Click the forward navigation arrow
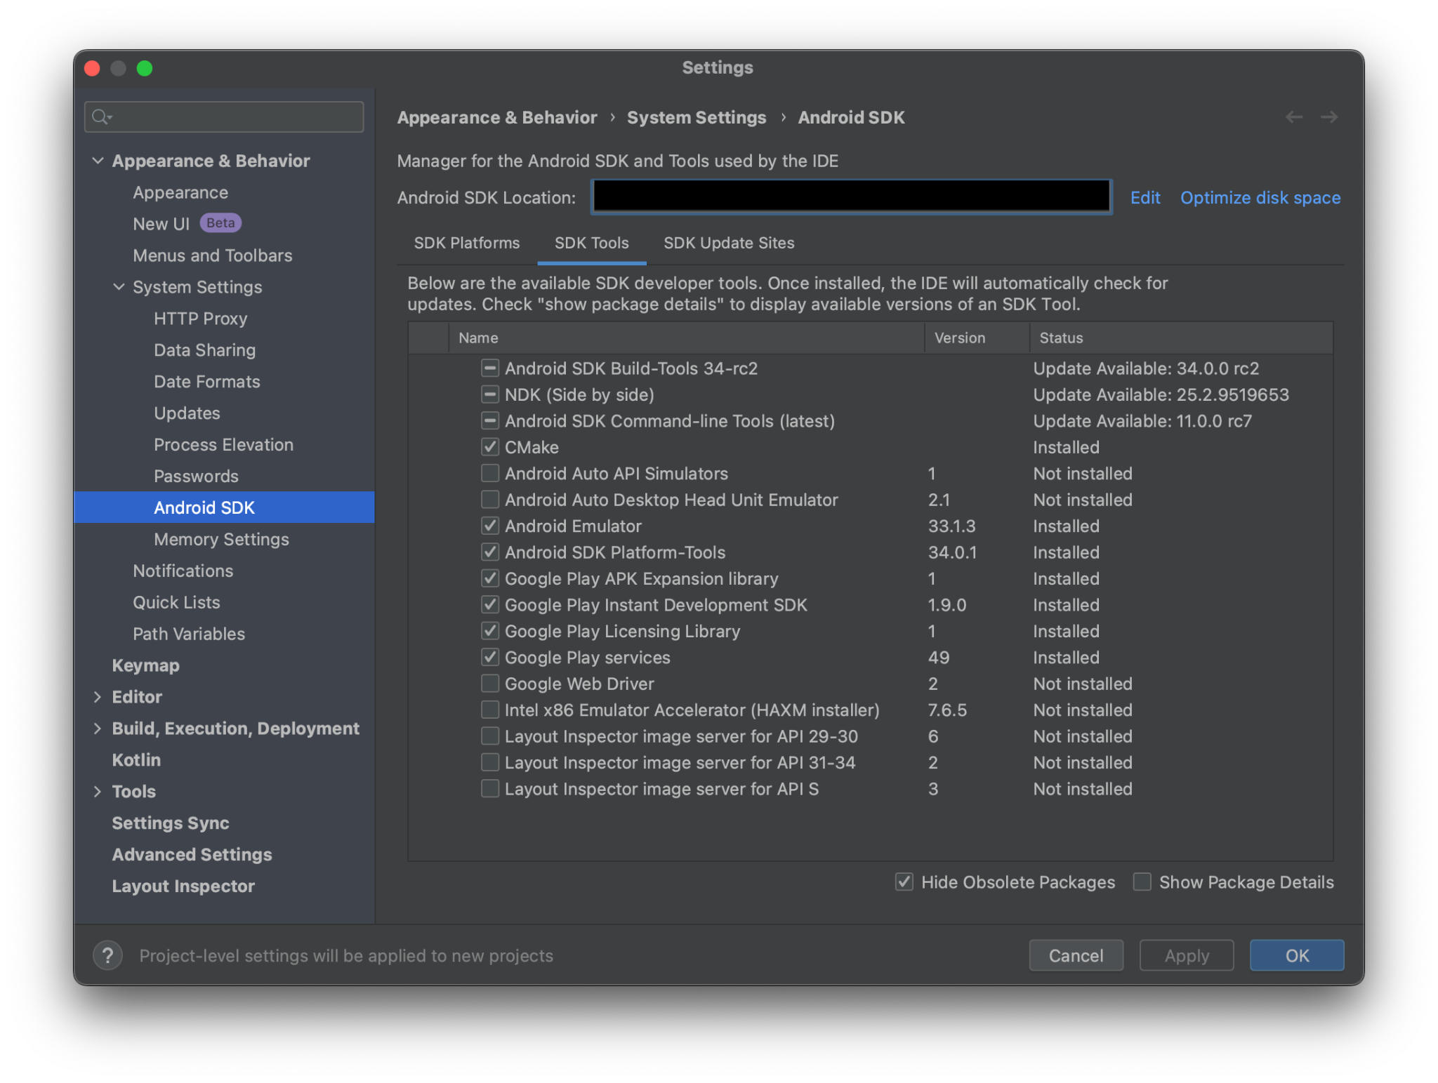The height and width of the screenshot is (1083, 1438). [1330, 117]
